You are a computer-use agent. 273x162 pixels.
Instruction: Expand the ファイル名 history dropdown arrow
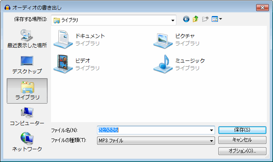pyautogui.click(x=211, y=130)
